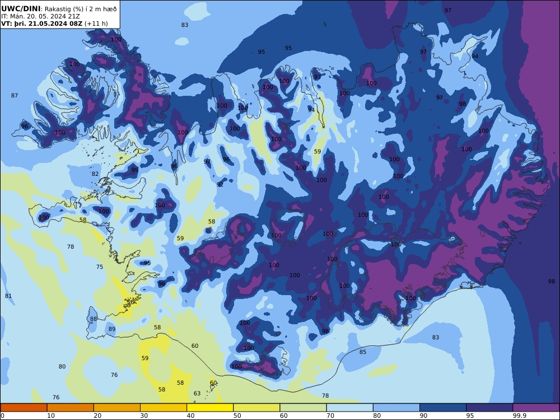Click the '80' humidity value on the map
The height and width of the screenshot is (420, 560).
tap(62, 366)
